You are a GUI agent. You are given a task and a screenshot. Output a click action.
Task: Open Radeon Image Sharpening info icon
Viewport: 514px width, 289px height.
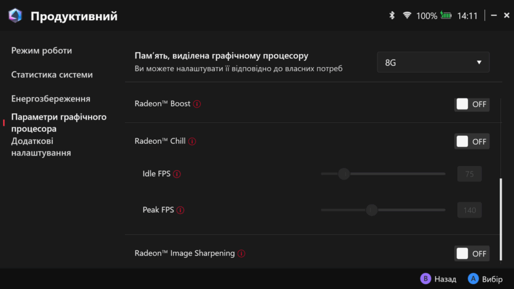[241, 253]
